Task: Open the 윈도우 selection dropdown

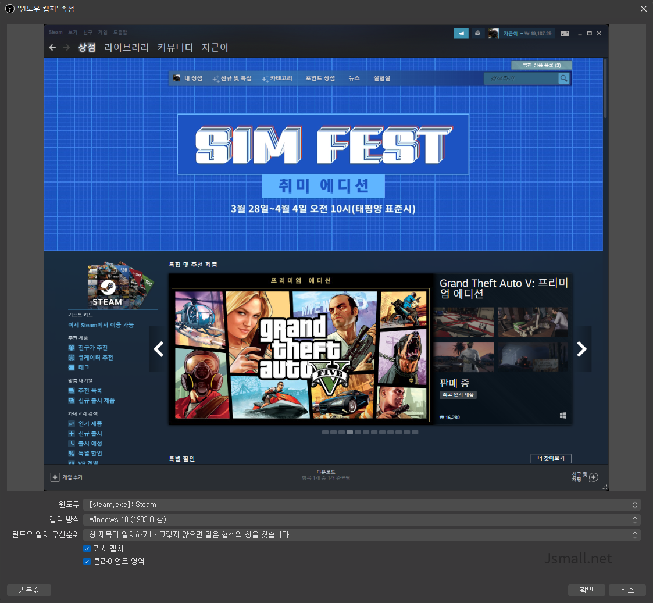Action: [362, 504]
